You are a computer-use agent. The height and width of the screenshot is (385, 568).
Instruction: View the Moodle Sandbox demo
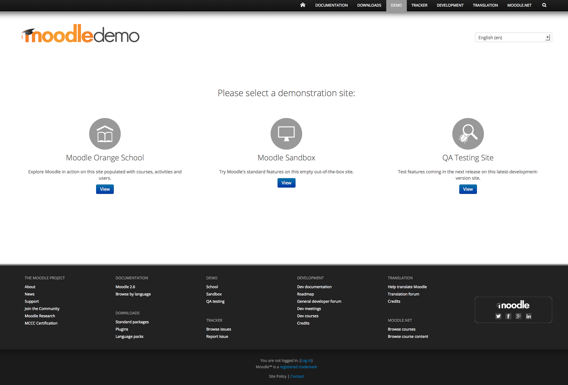(x=286, y=183)
